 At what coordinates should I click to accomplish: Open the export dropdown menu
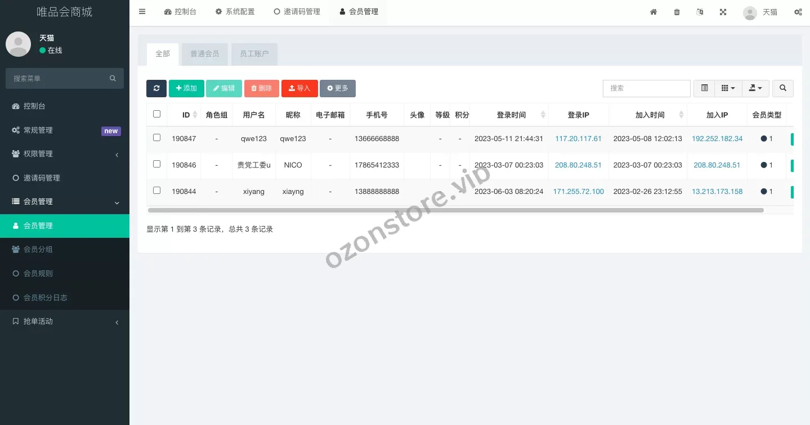tap(755, 88)
